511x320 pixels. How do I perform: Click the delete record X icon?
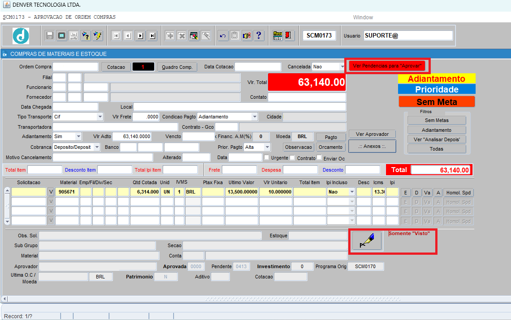click(182, 35)
